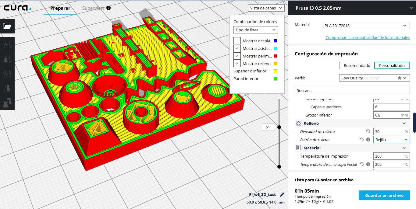Open the Low Quality profile dropdown
416x209 pixels.
click(374, 78)
